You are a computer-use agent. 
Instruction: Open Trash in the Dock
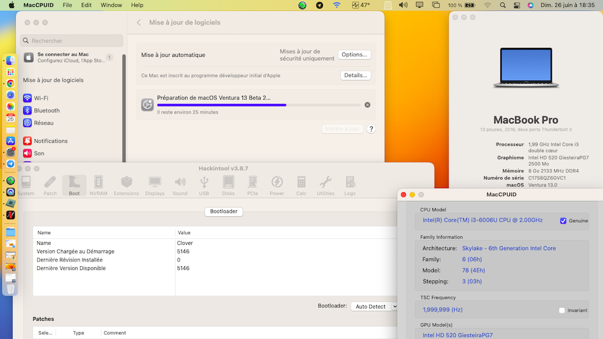point(10,289)
